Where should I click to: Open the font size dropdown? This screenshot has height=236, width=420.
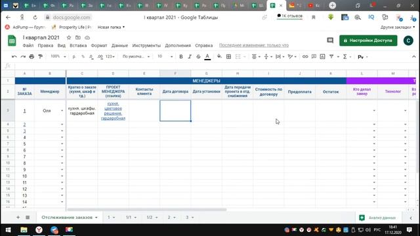[165, 57]
